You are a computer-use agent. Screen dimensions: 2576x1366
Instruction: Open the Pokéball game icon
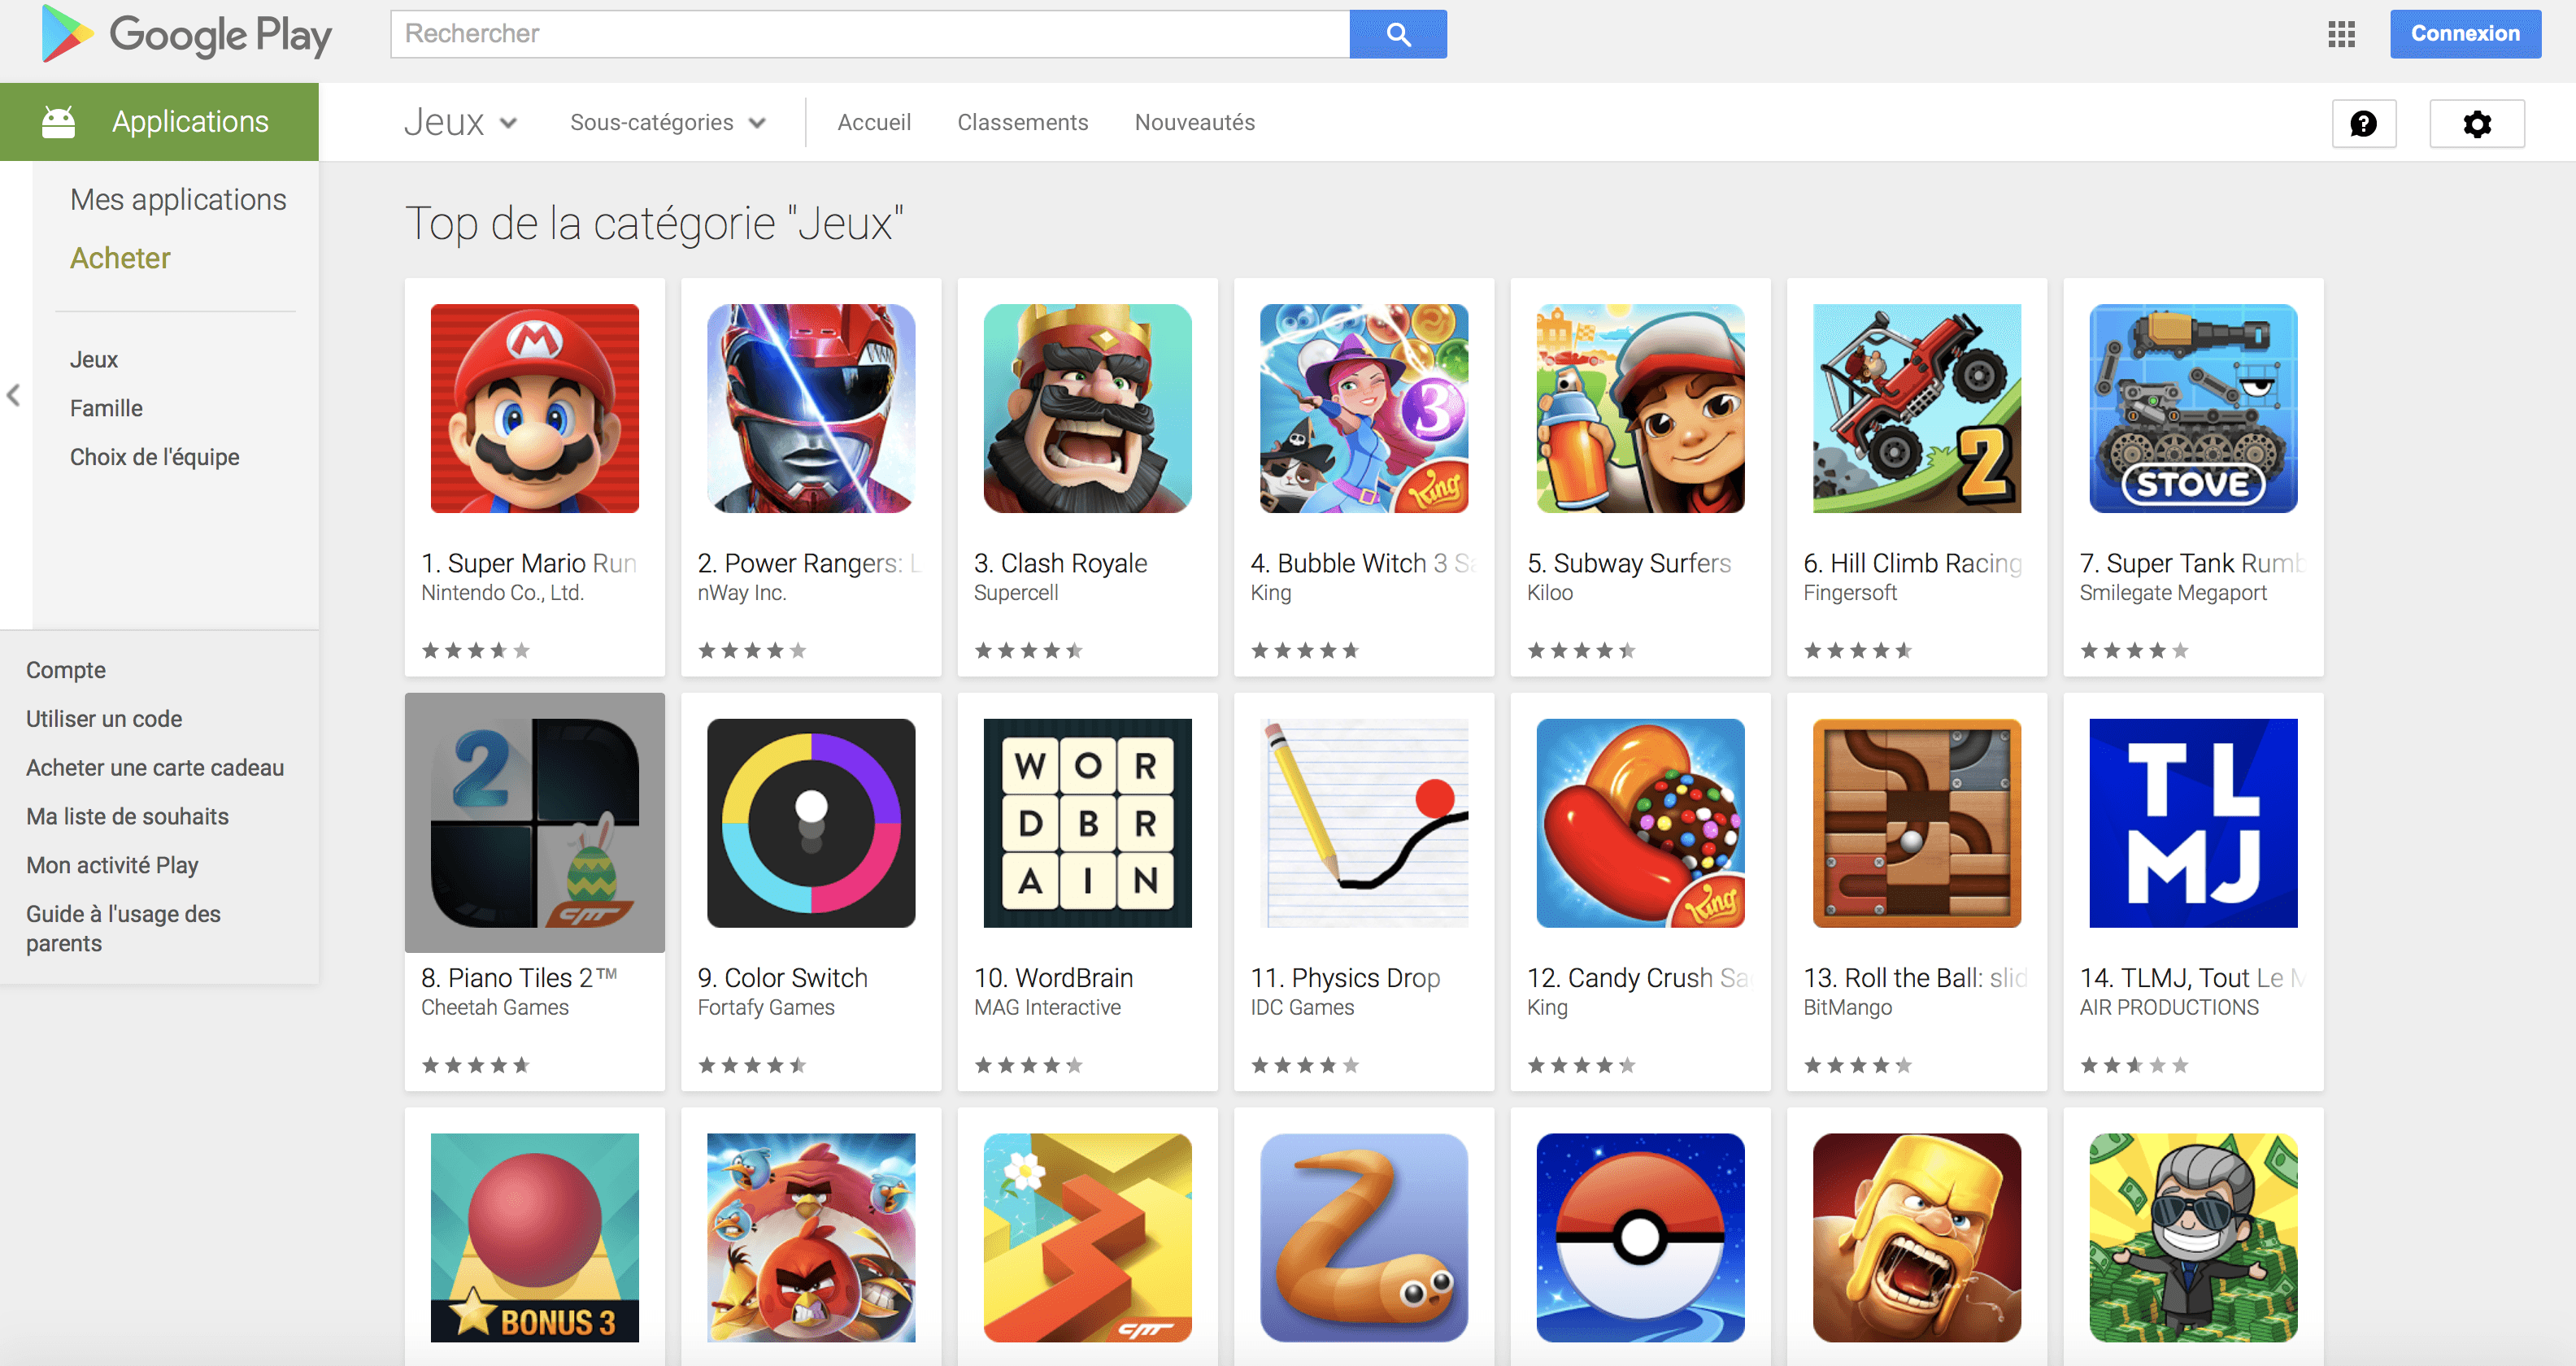coord(1640,1237)
